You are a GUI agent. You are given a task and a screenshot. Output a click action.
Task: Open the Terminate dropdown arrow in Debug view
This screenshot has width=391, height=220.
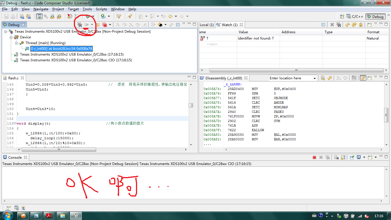pos(110,25)
